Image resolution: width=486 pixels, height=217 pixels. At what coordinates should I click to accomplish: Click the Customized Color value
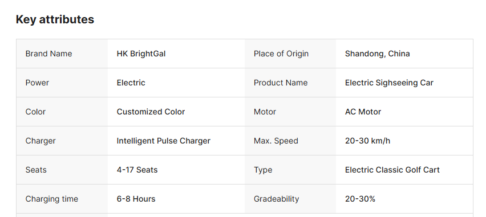pos(151,112)
